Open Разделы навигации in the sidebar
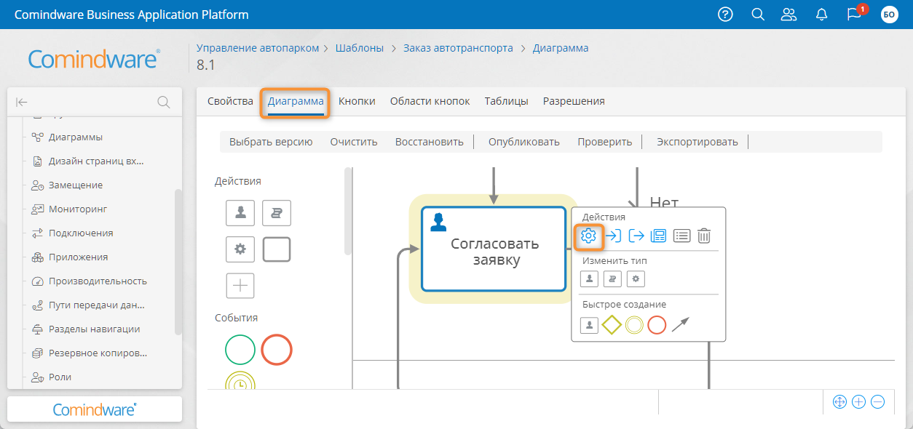Image resolution: width=913 pixels, height=429 pixels. point(95,329)
